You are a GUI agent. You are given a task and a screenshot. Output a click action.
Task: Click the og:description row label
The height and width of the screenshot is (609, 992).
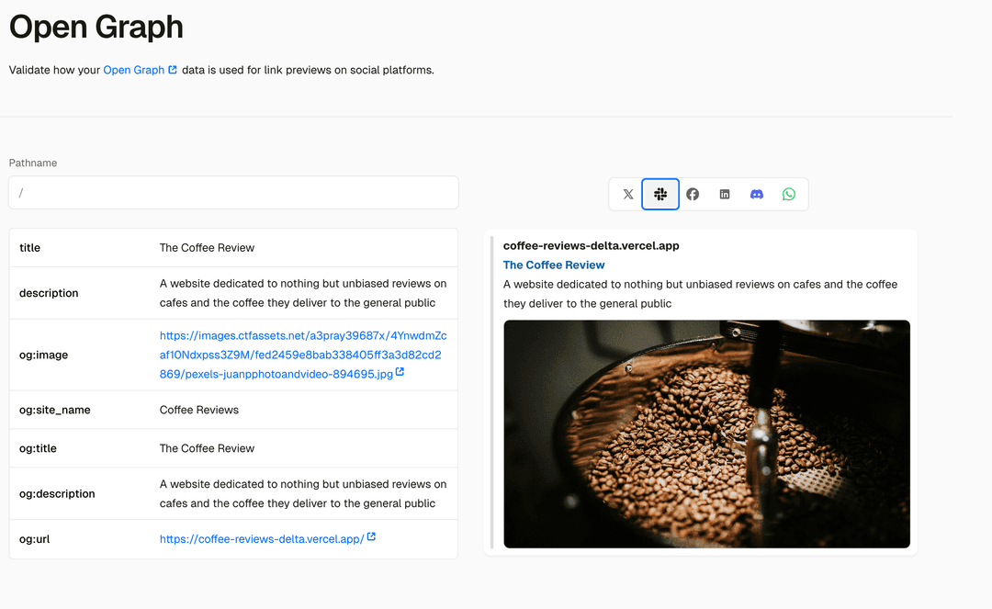57,493
